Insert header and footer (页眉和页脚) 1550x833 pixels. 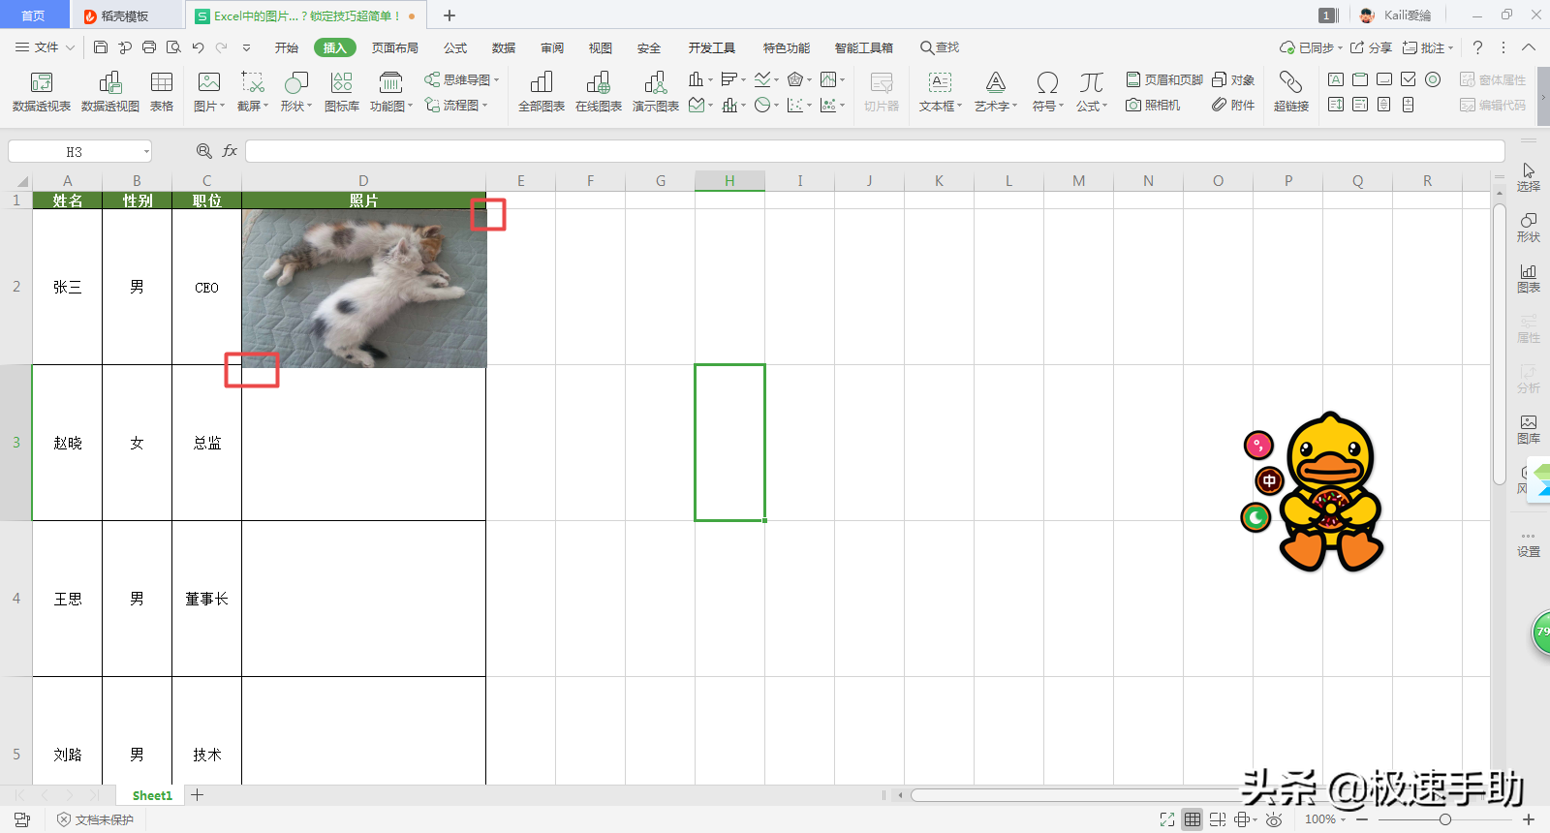click(1164, 79)
